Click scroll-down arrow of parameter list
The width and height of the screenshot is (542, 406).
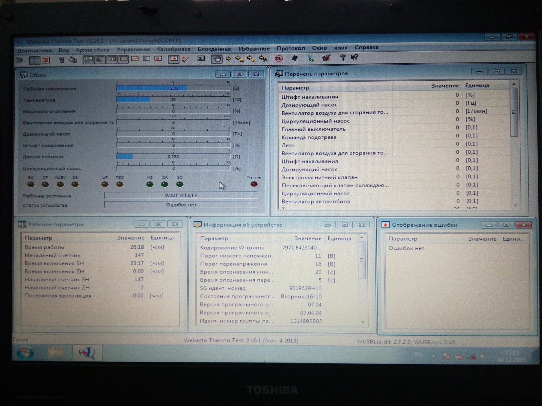(515, 205)
